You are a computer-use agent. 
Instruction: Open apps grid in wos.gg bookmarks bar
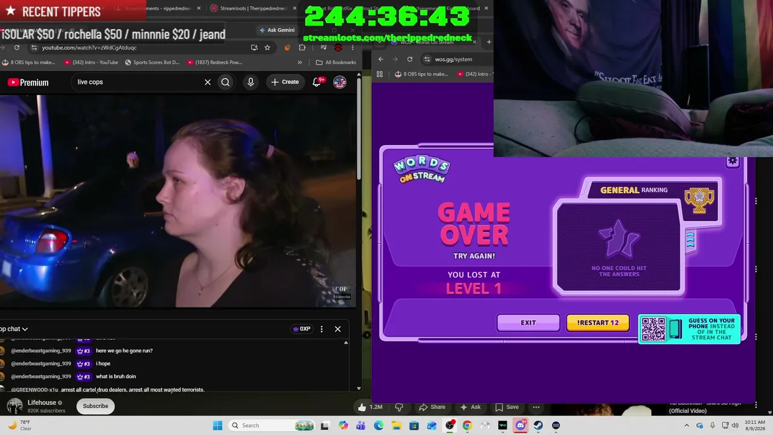379,74
